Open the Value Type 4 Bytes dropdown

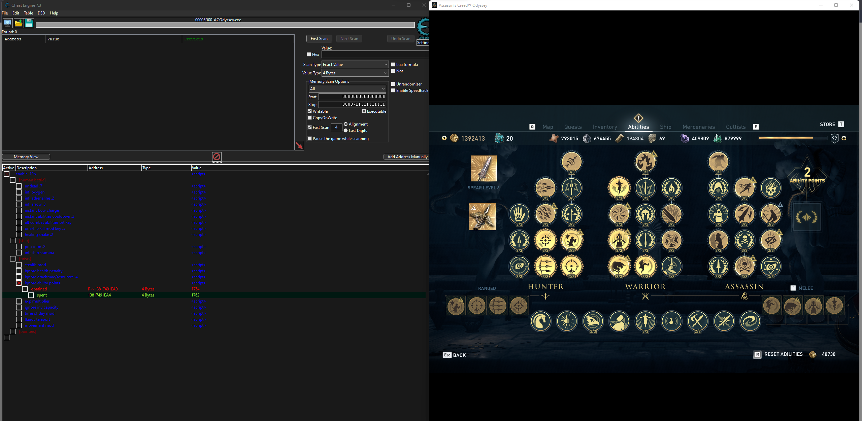click(x=355, y=73)
